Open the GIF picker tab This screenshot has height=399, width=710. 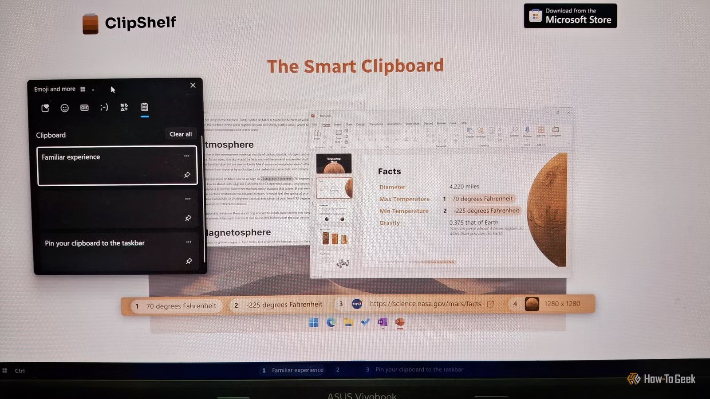(84, 108)
